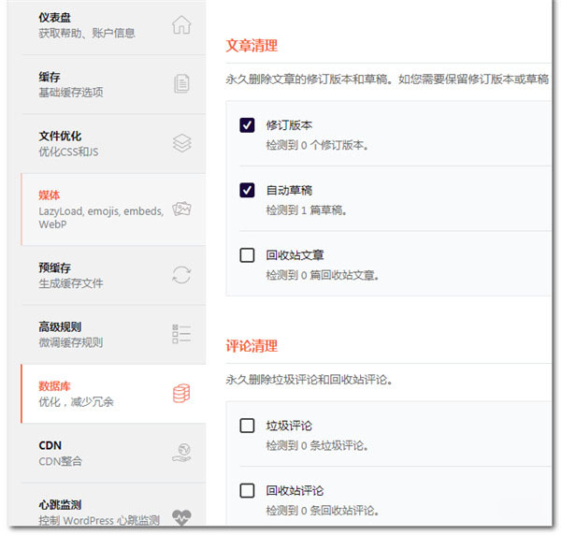Click the list icon beside 高级规则
The width and height of the screenshot is (561, 535).
click(x=181, y=334)
